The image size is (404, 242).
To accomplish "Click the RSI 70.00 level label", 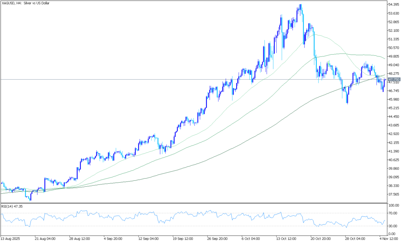I will point(393,213).
